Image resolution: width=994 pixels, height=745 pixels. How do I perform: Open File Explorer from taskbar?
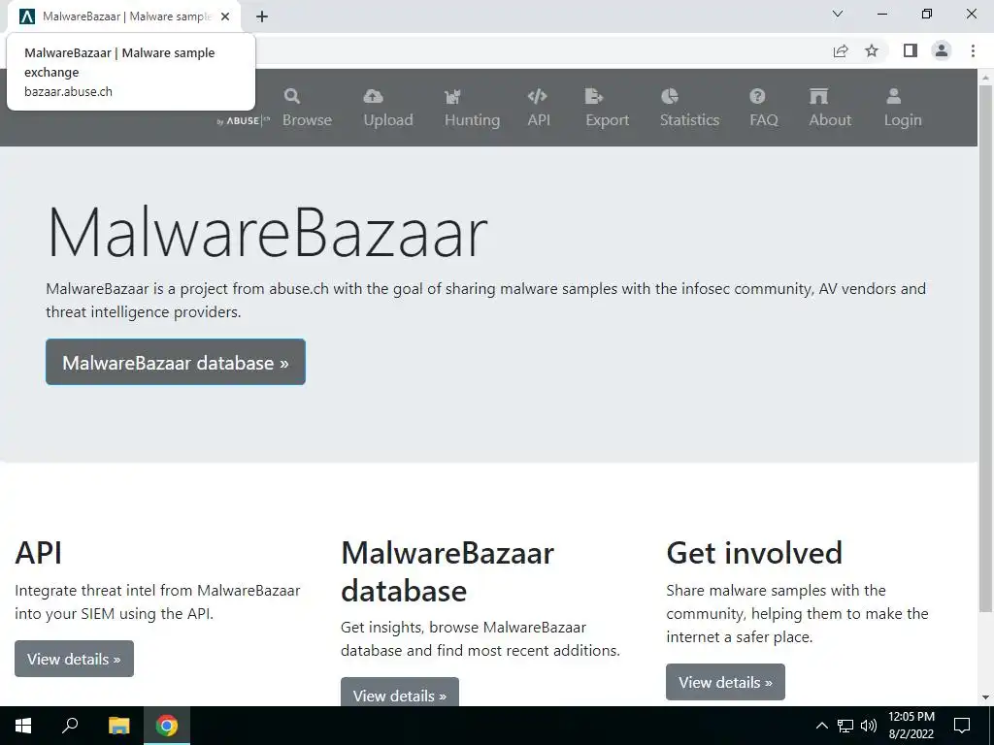pos(118,726)
